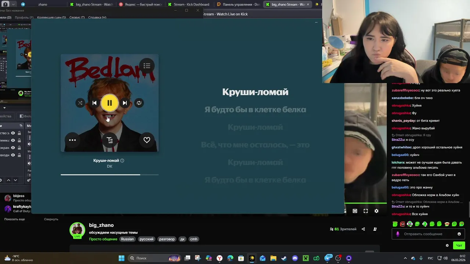Open Telegram from the taskbar
The width and height of the screenshot is (470, 264).
tap(328, 258)
